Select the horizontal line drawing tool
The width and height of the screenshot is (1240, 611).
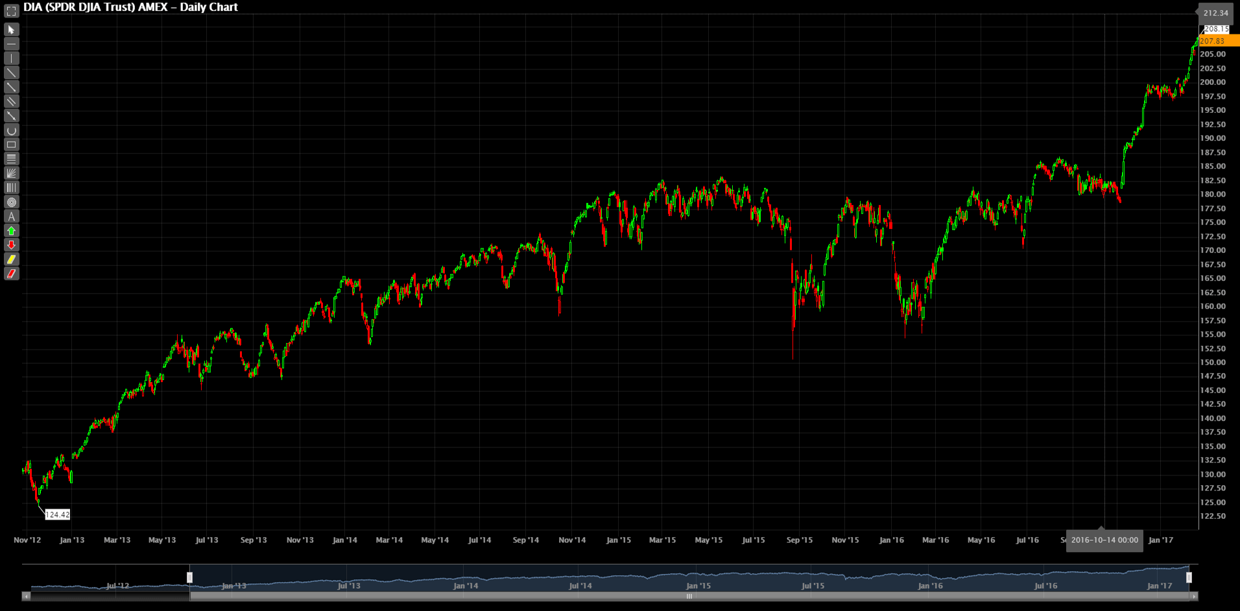[11, 44]
